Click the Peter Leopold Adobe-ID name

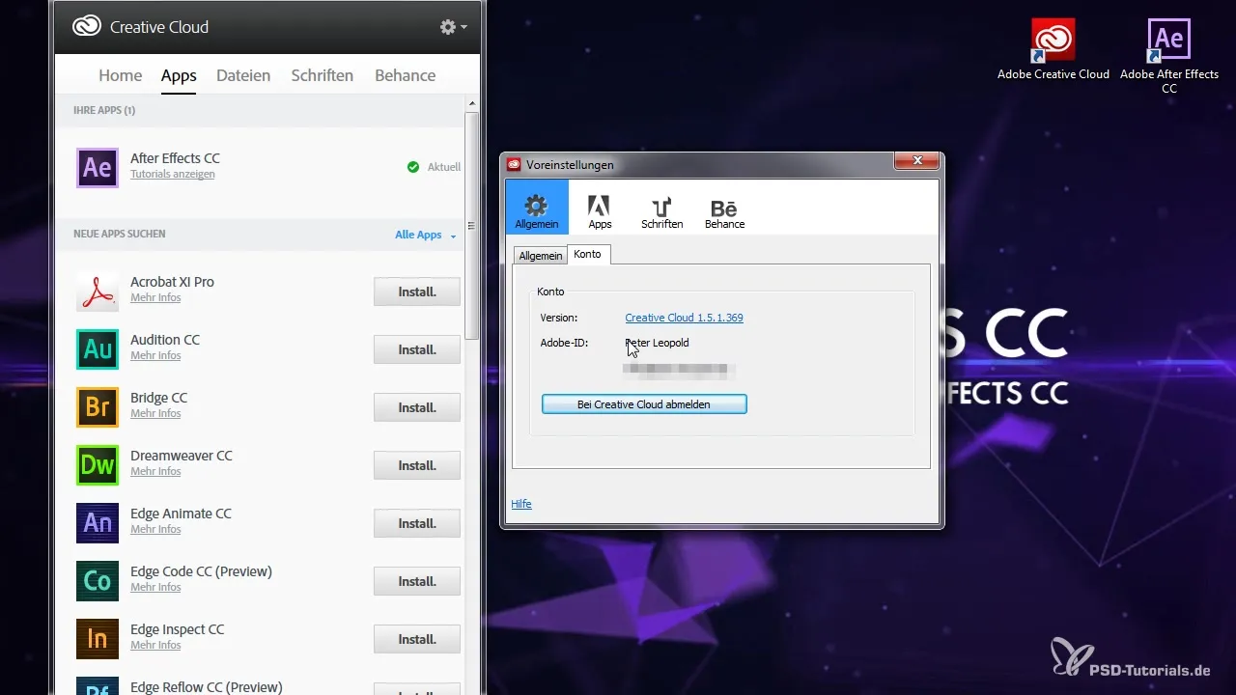(658, 343)
